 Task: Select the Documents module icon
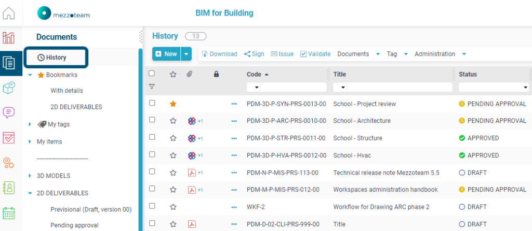point(9,63)
